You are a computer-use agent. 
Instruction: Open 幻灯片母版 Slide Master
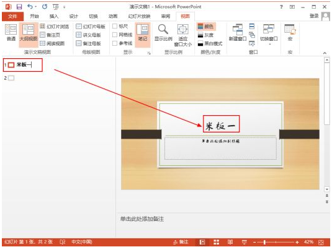point(91,27)
